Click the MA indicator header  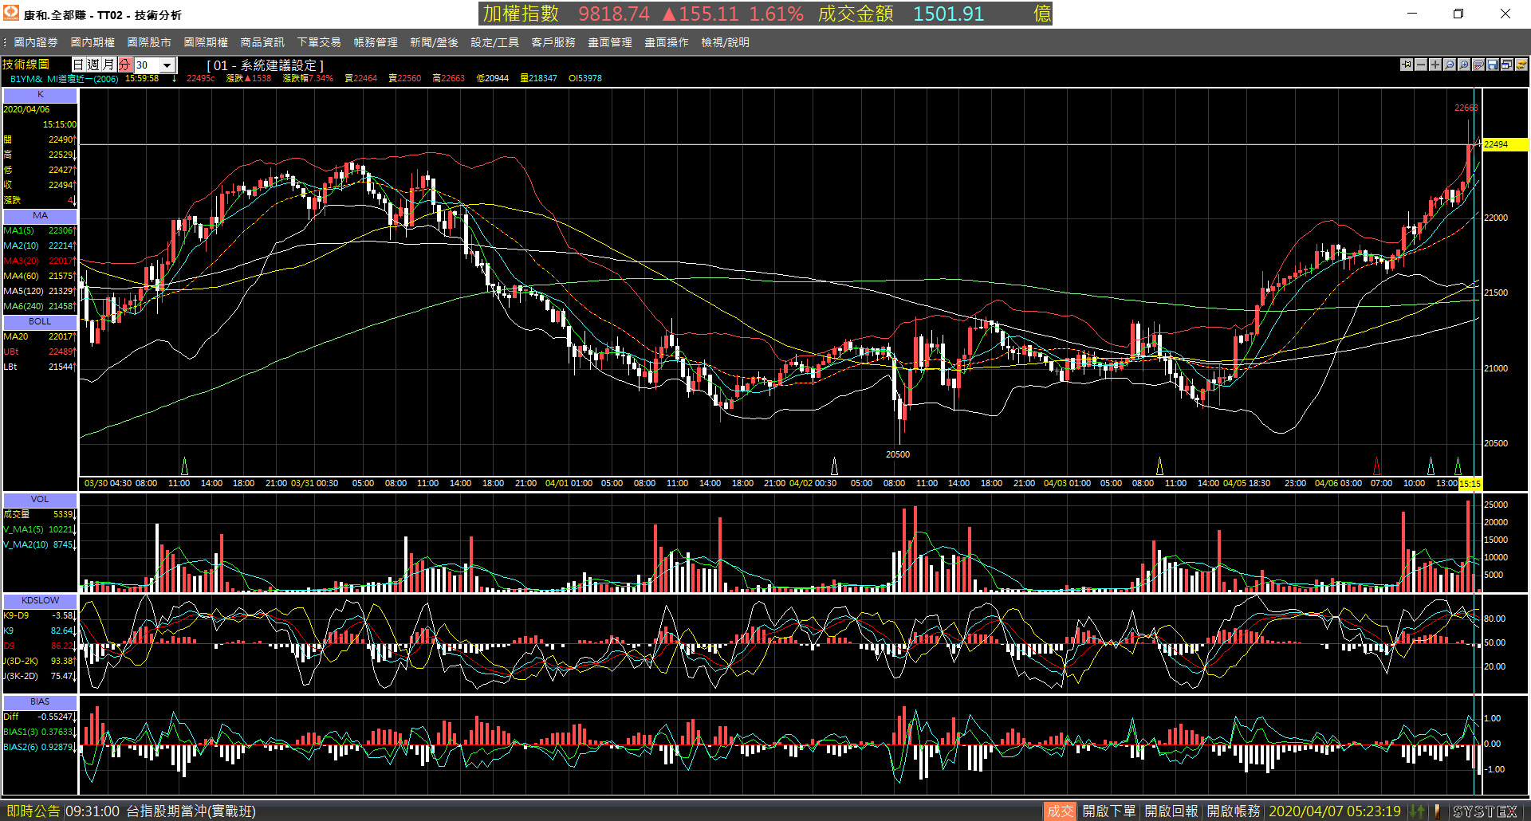(x=40, y=215)
